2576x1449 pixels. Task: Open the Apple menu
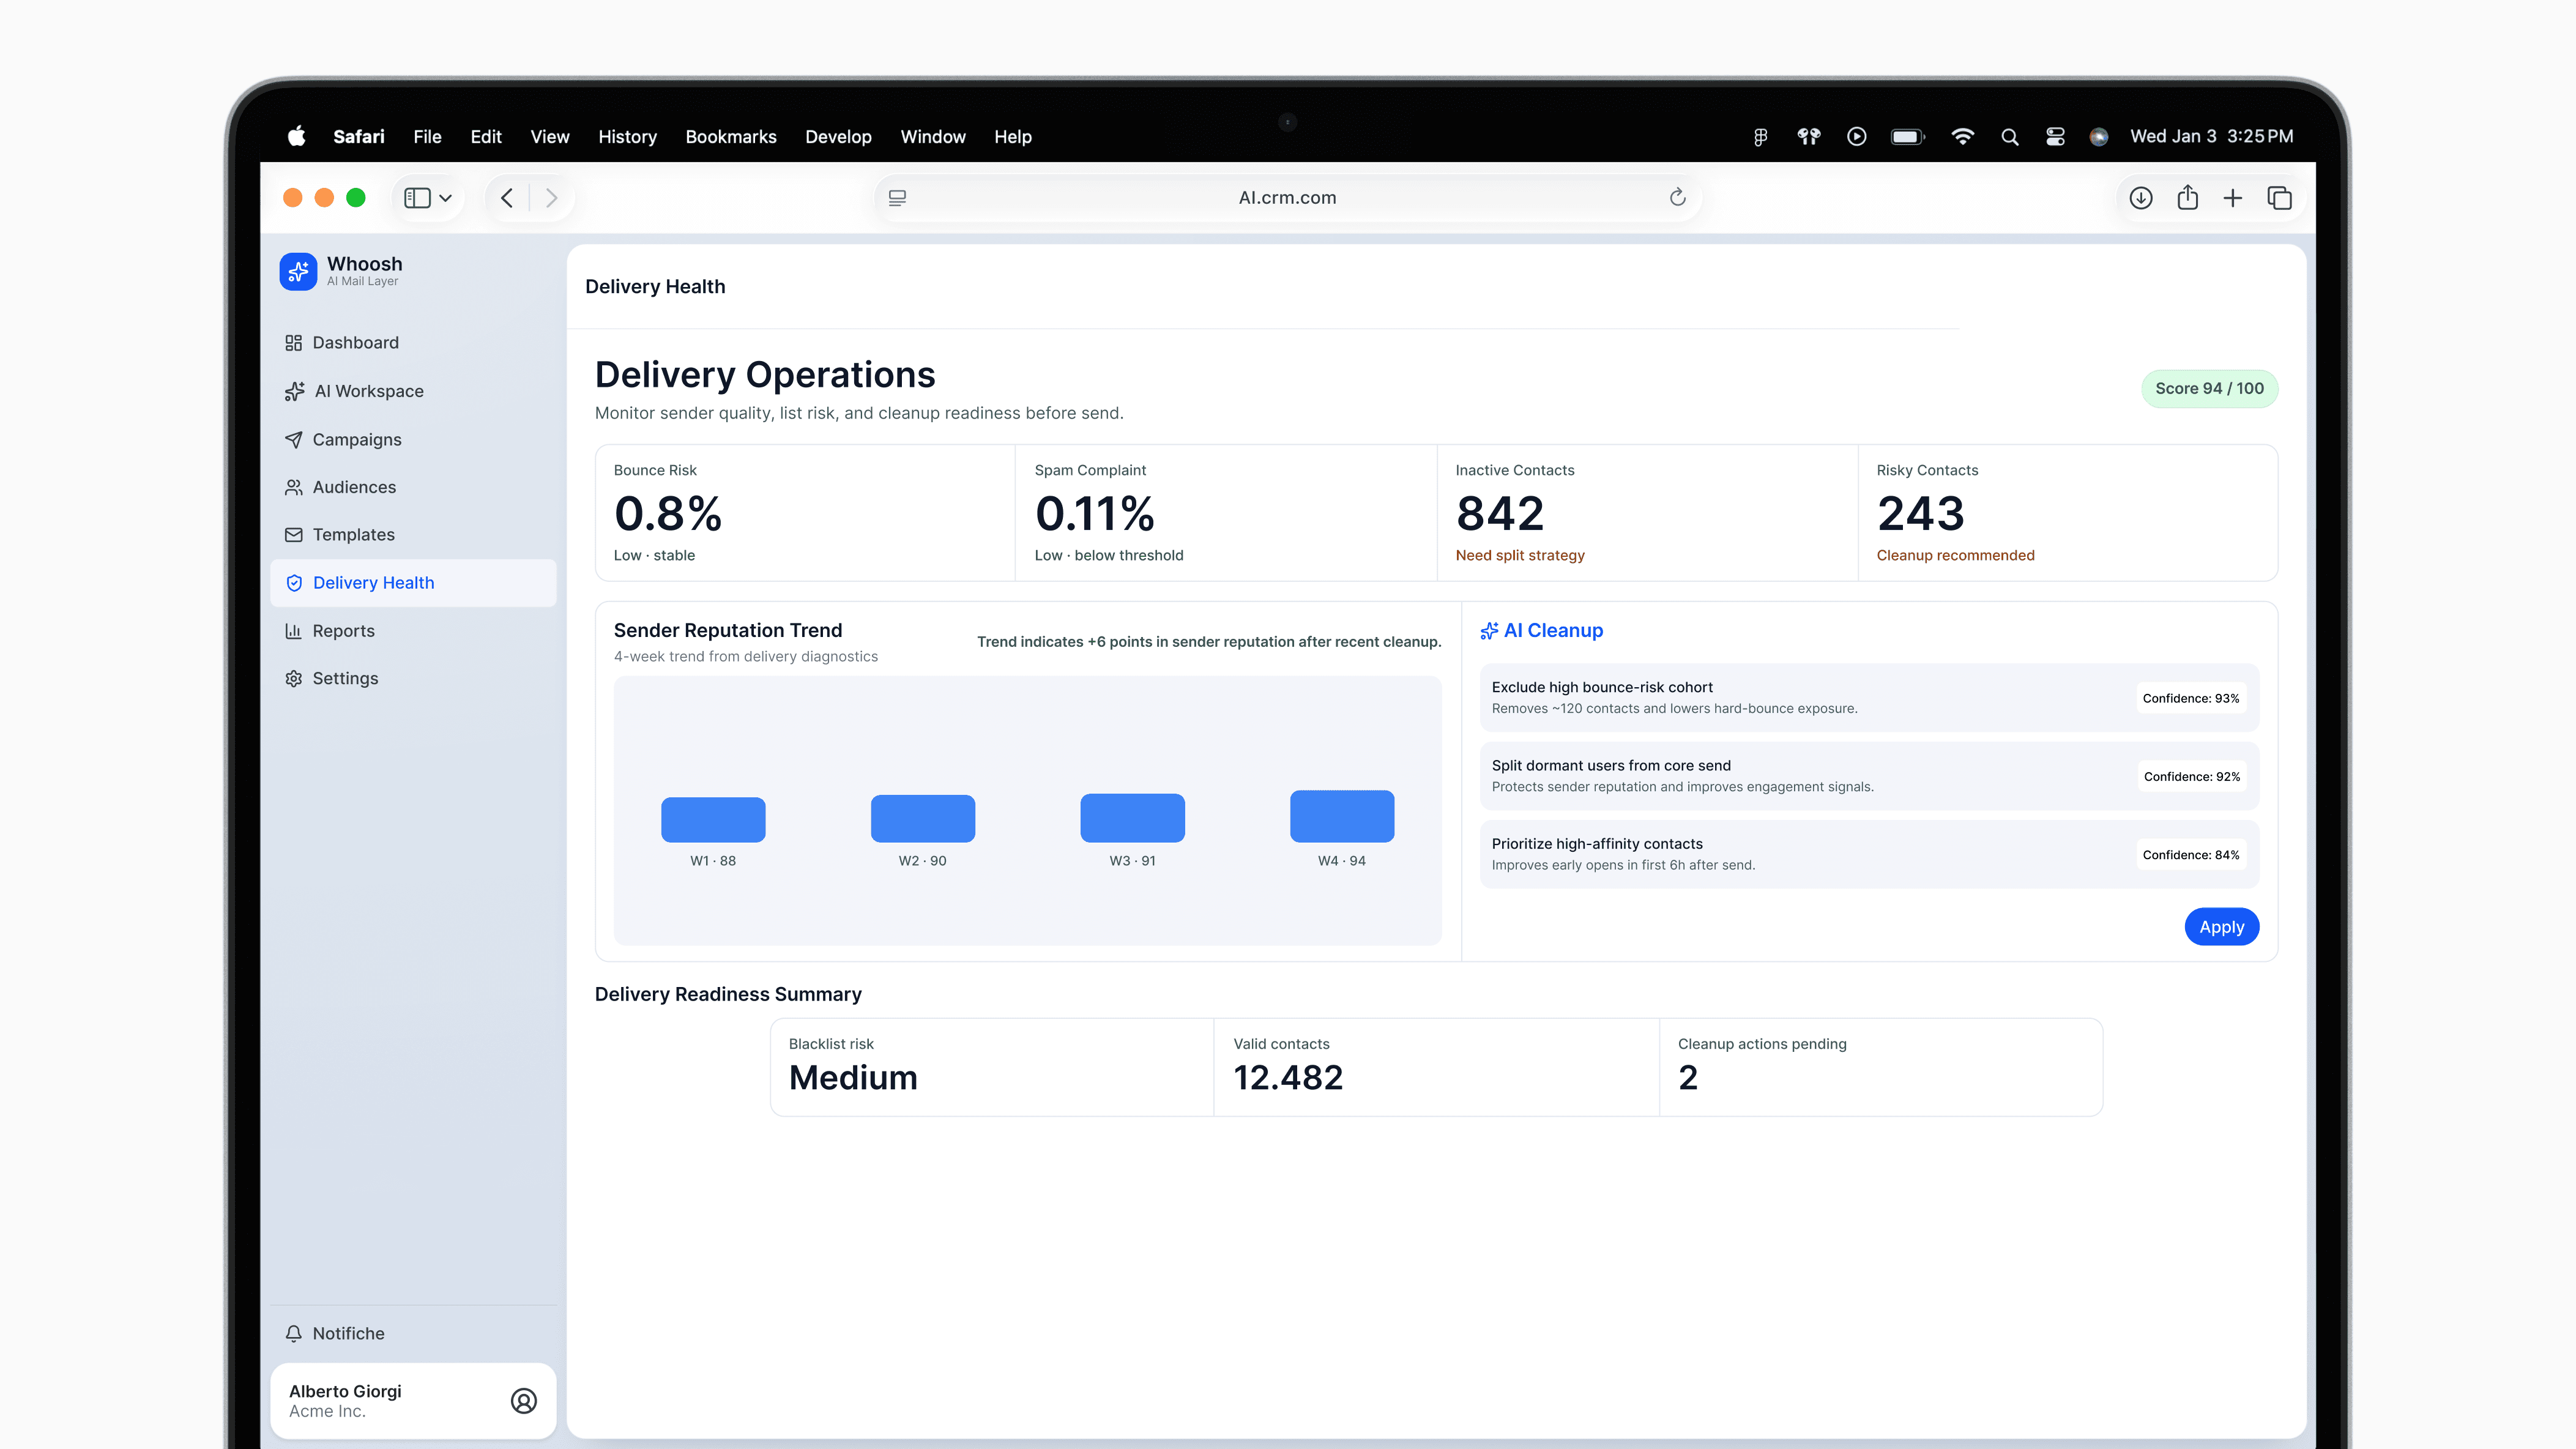[x=297, y=137]
